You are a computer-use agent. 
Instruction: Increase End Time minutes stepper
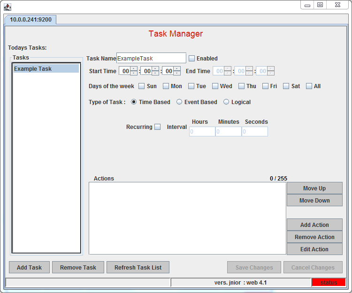pos(249,69)
